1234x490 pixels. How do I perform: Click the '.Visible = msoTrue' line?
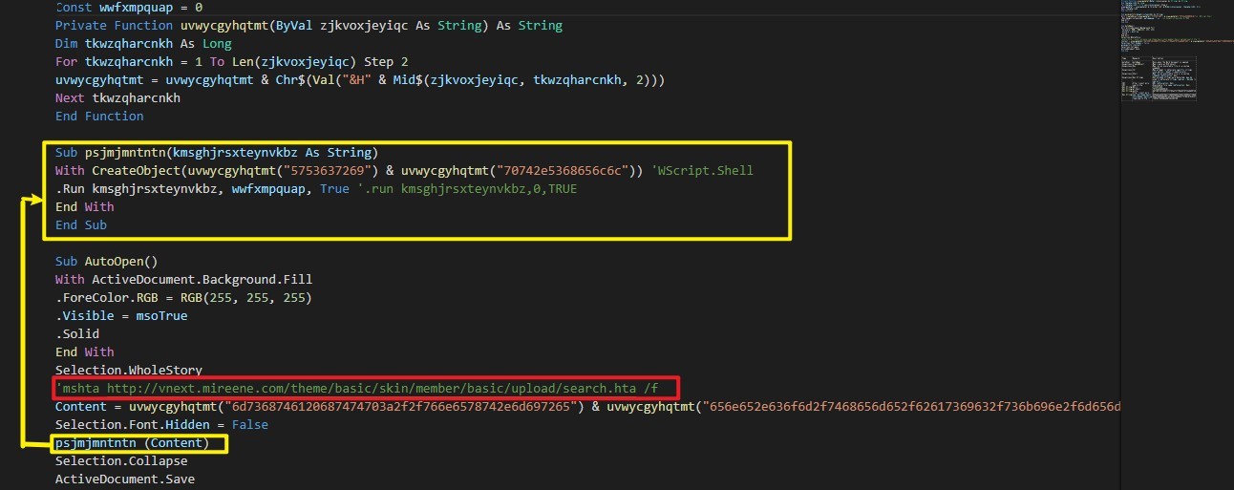pyautogui.click(x=121, y=315)
